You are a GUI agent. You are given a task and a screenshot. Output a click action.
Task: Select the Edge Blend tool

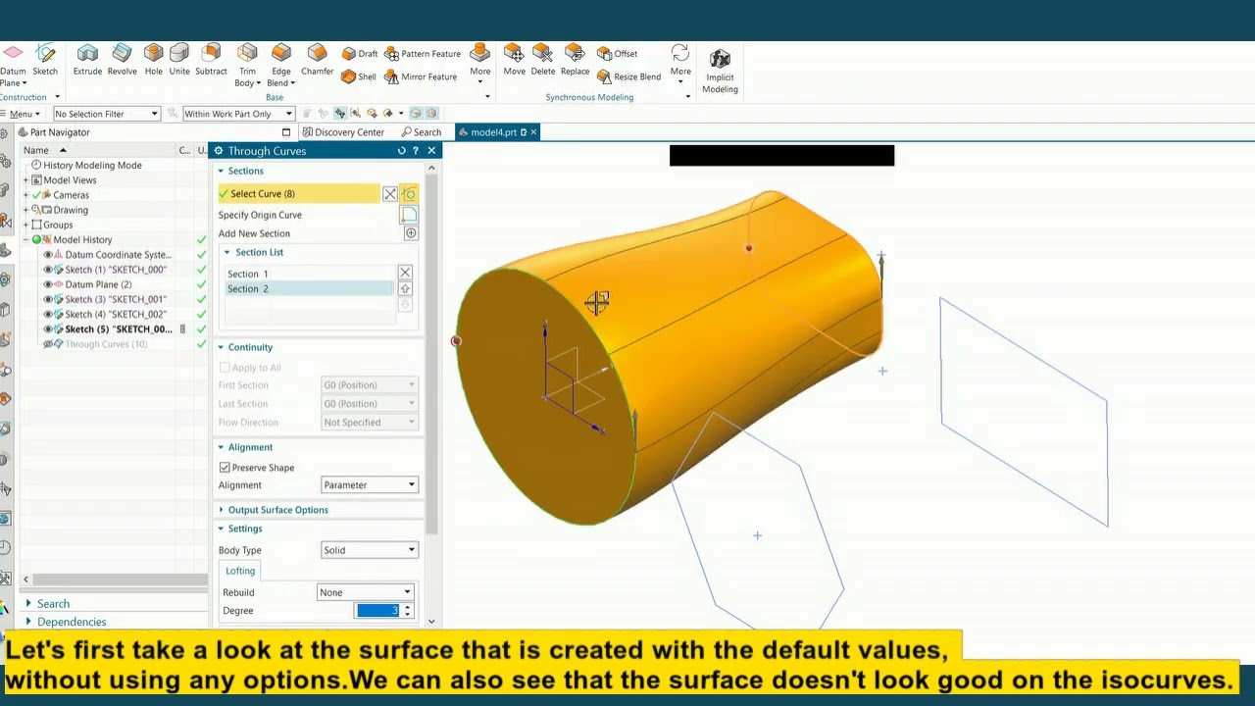(281, 65)
